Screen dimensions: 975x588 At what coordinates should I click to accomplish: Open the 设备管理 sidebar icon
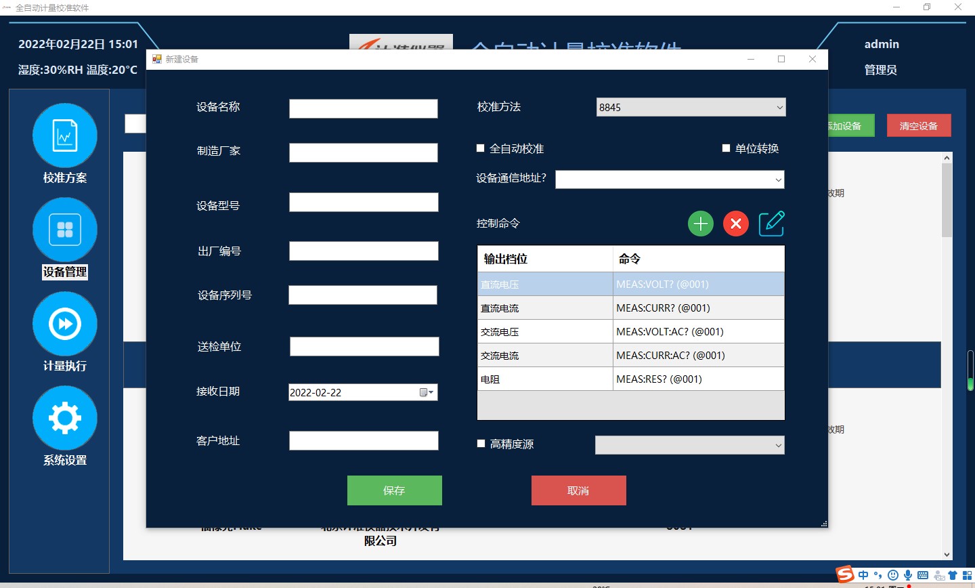pyautogui.click(x=65, y=230)
